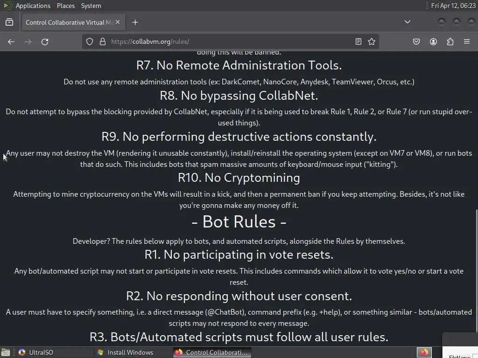Click the collabvm.org/rules address bar

(x=230, y=41)
